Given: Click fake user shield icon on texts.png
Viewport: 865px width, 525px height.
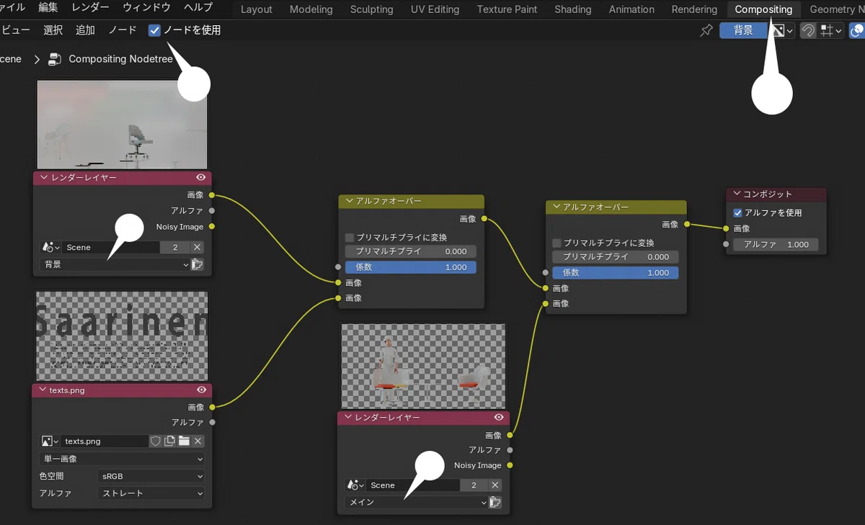Looking at the screenshot, I should point(155,441).
